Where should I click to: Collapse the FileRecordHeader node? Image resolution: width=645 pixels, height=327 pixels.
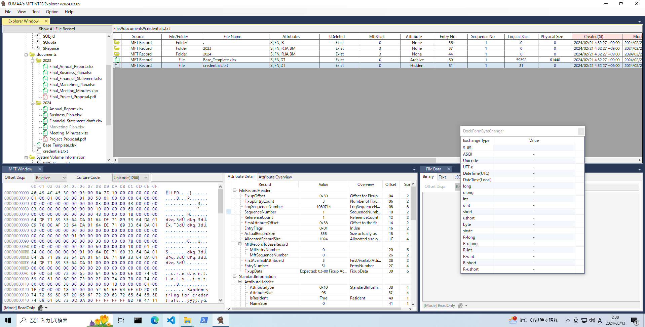click(x=235, y=191)
